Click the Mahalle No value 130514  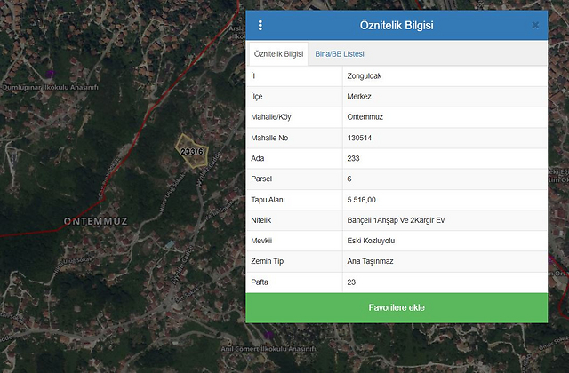(365, 138)
